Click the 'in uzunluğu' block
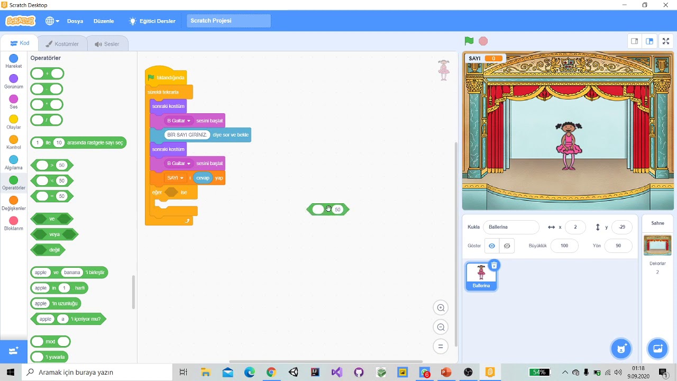 (x=56, y=303)
